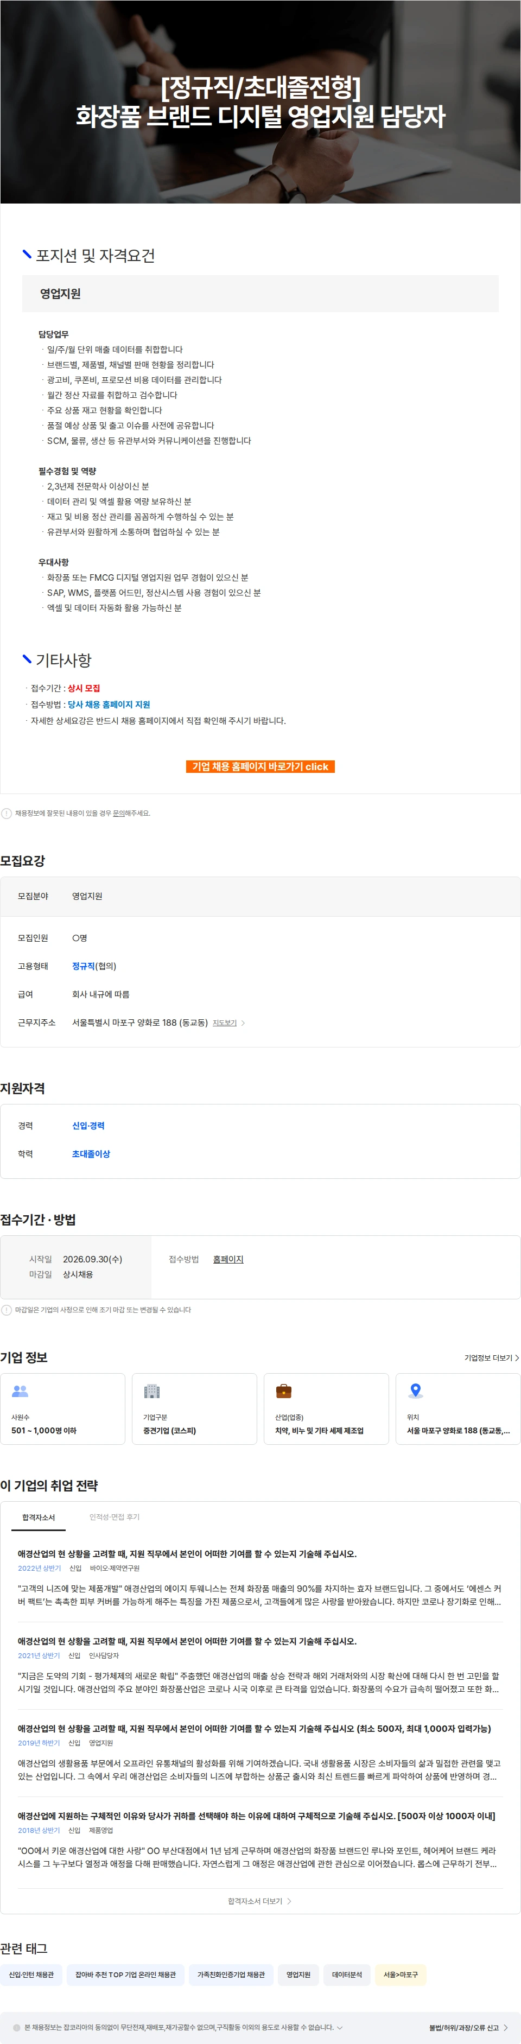
Task: Click the 정규직 employment type link
Action: point(83,966)
